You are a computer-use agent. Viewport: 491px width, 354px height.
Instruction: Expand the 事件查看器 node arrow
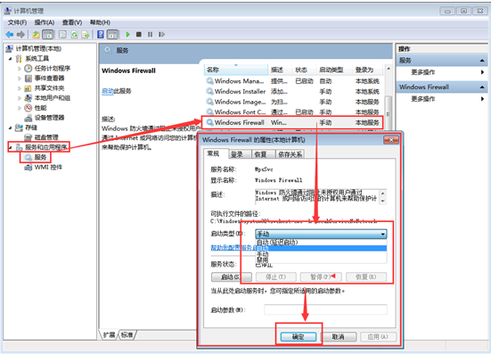click(20, 78)
